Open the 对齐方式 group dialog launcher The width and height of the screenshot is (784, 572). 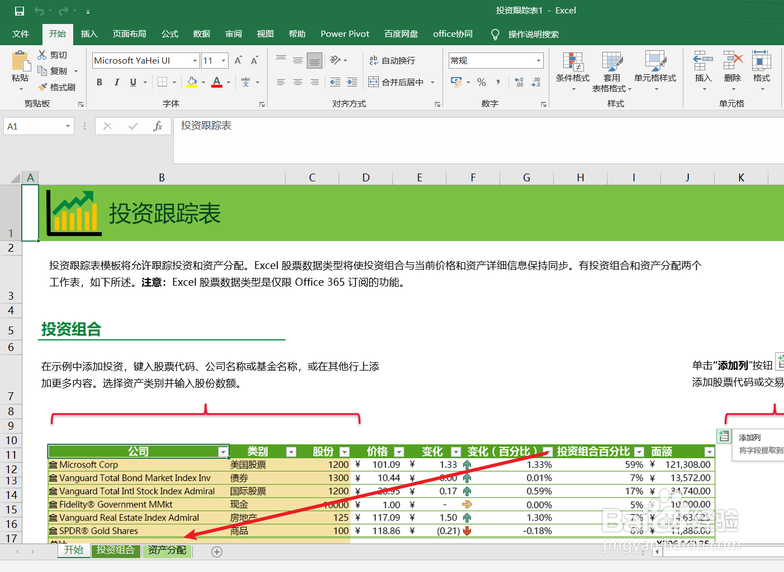(x=438, y=104)
